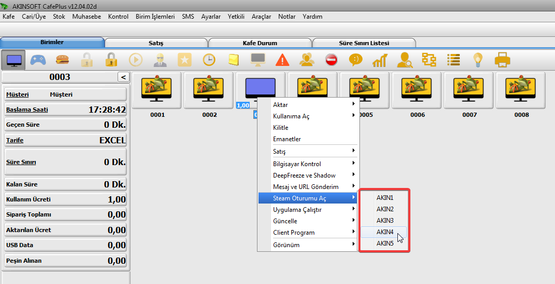Open the Cari/Üye menu

34,16
